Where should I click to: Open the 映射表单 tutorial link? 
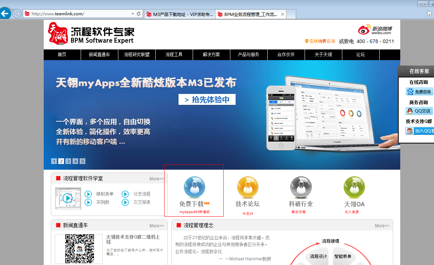point(105,194)
